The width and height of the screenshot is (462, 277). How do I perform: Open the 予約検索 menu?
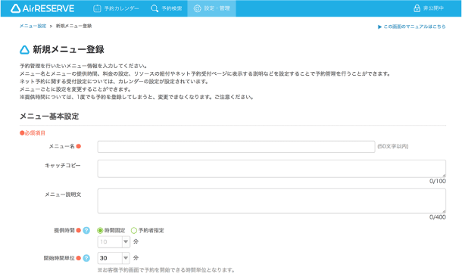click(166, 8)
